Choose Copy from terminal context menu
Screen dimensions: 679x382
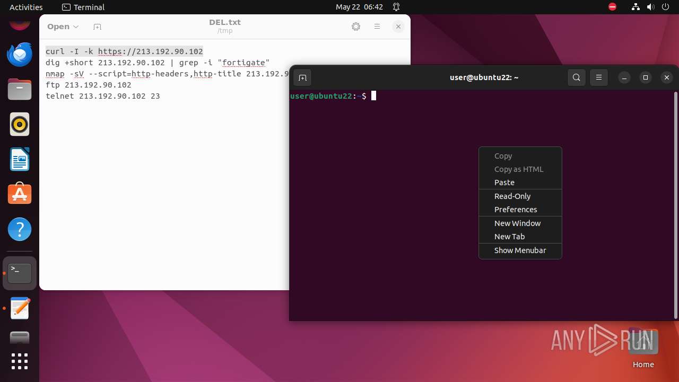click(x=520, y=155)
